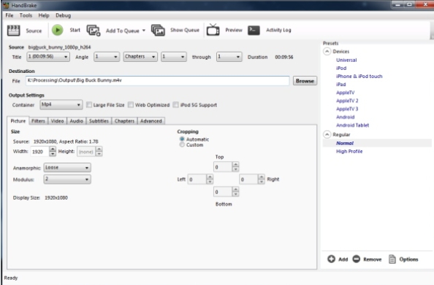Collapse the Devices preset group
Screen dimensions: 434x285
[327, 51]
